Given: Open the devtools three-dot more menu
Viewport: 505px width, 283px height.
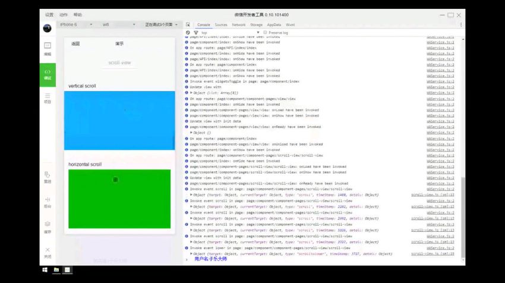Looking at the screenshot, I should 461,25.
